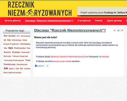
Task: Open 'O projekcie' menu item
Action: coord(84,21)
